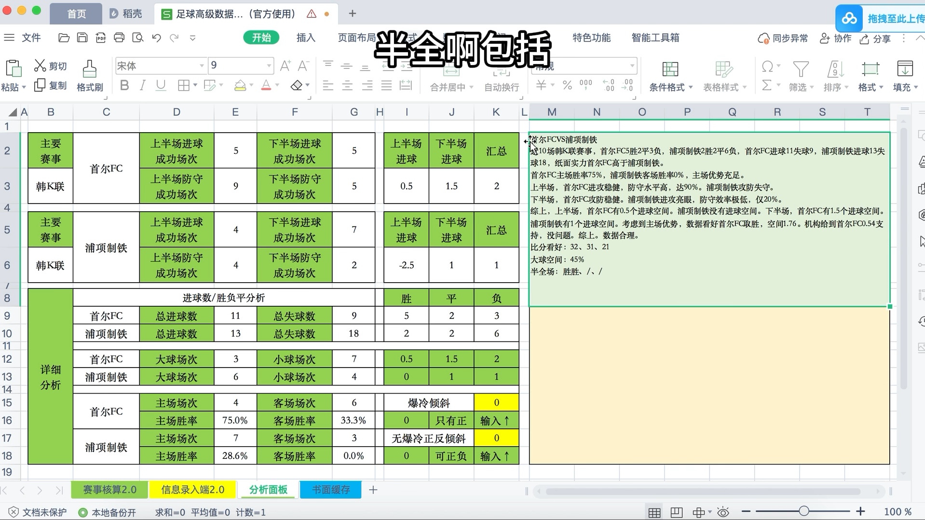Screen dimensions: 925x520
Task: Click the sync status (同步异常) button
Action: (x=783, y=38)
